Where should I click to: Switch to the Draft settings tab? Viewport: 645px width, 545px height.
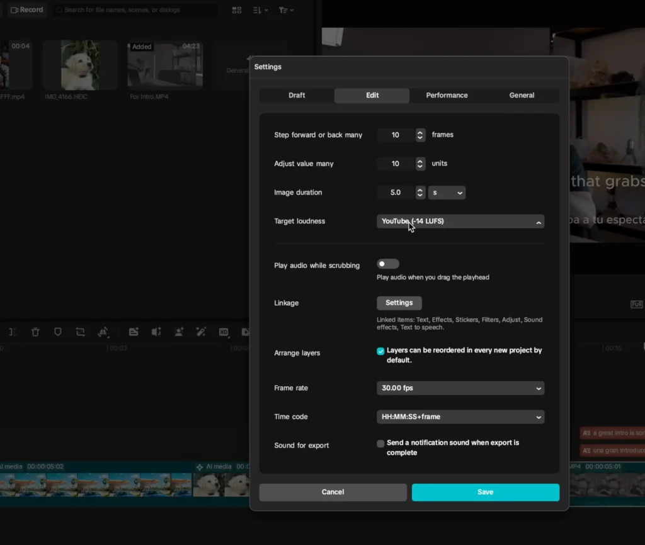pos(297,96)
